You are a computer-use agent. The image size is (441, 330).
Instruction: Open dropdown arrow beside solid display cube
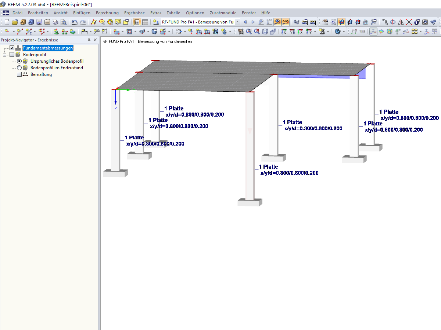pyautogui.click(x=344, y=32)
